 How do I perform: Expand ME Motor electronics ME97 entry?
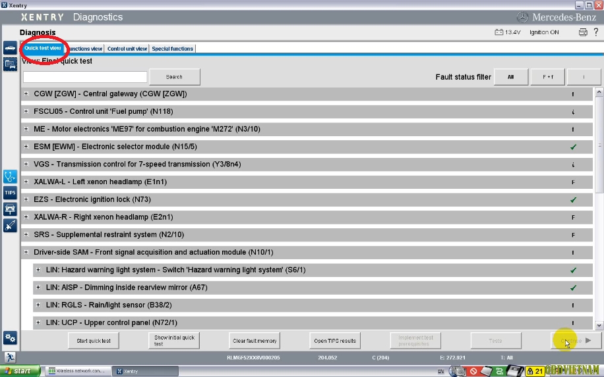pyautogui.click(x=26, y=129)
